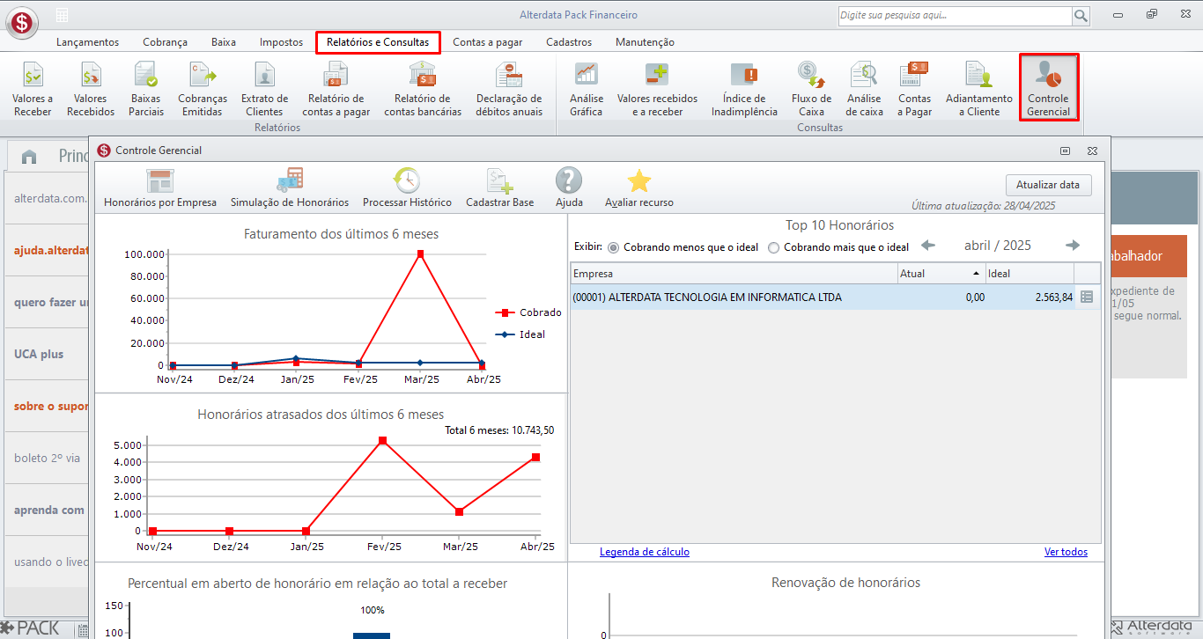Open Honorários por Empresa

160,187
